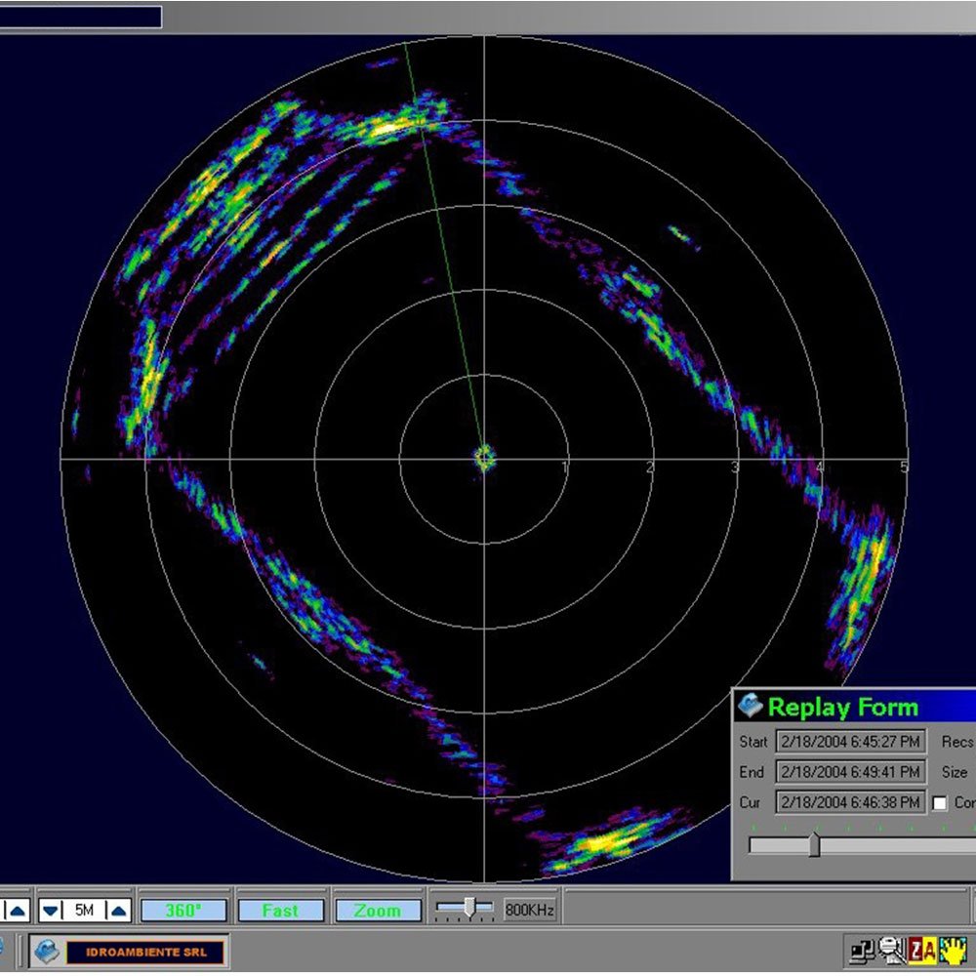Click the 800KHz frequency readout
The width and height of the screenshot is (976, 976).
[x=530, y=911]
